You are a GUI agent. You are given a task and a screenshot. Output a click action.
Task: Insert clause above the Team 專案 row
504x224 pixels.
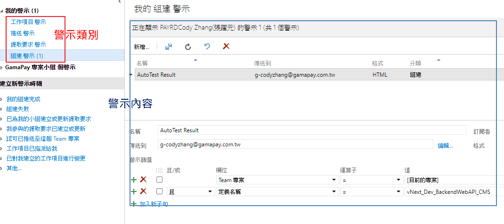tap(134, 180)
